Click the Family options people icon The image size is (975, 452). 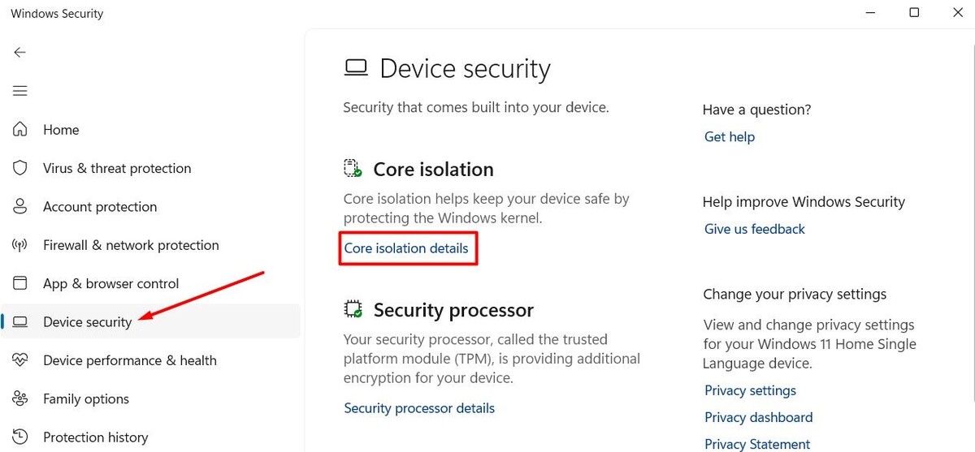pos(19,398)
